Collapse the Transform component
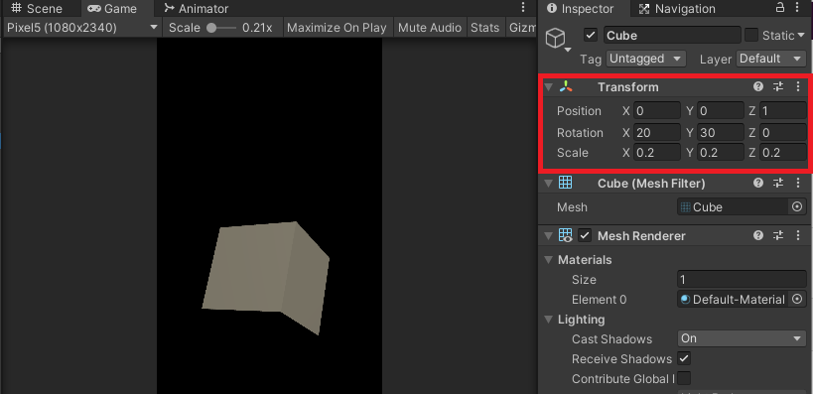 click(x=549, y=87)
